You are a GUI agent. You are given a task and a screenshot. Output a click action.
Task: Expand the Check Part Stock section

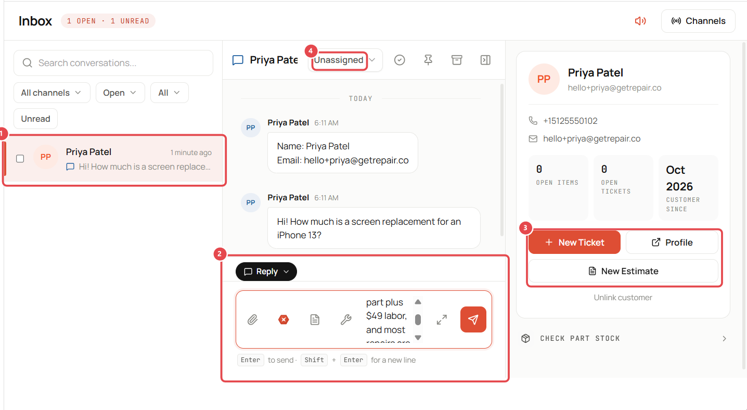(x=623, y=338)
